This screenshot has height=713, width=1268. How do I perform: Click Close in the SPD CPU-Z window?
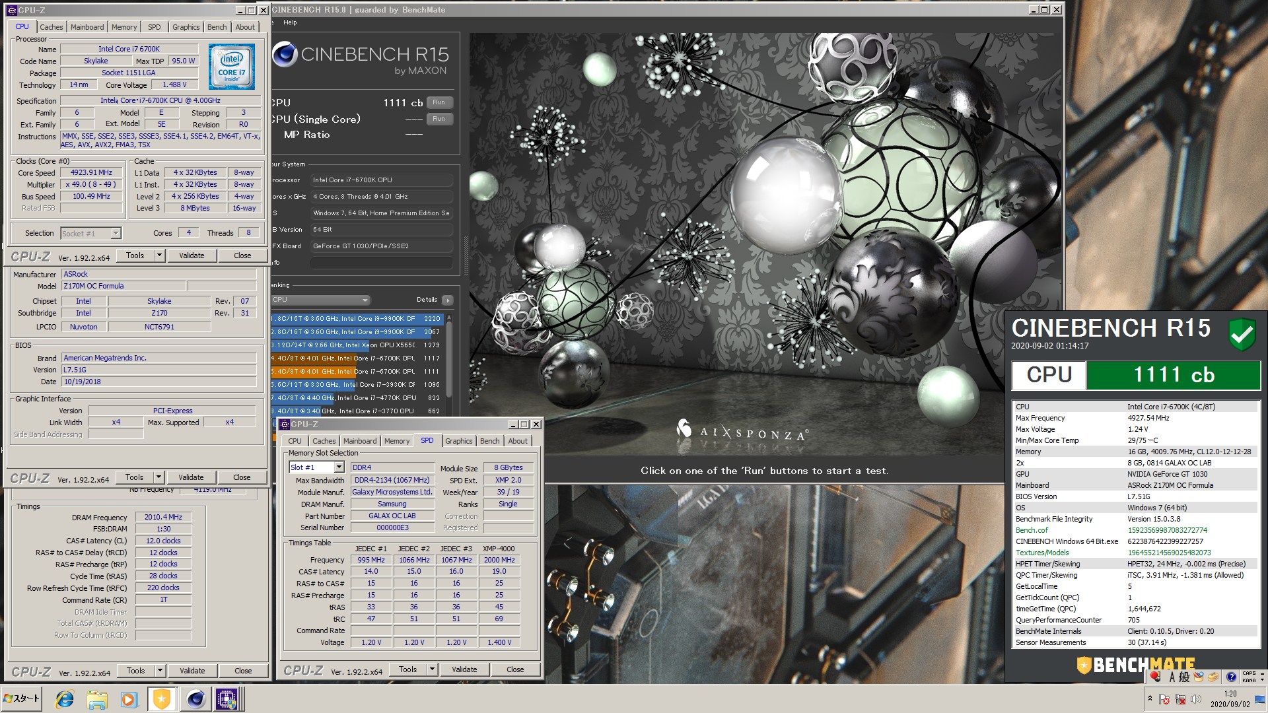pyautogui.click(x=515, y=669)
